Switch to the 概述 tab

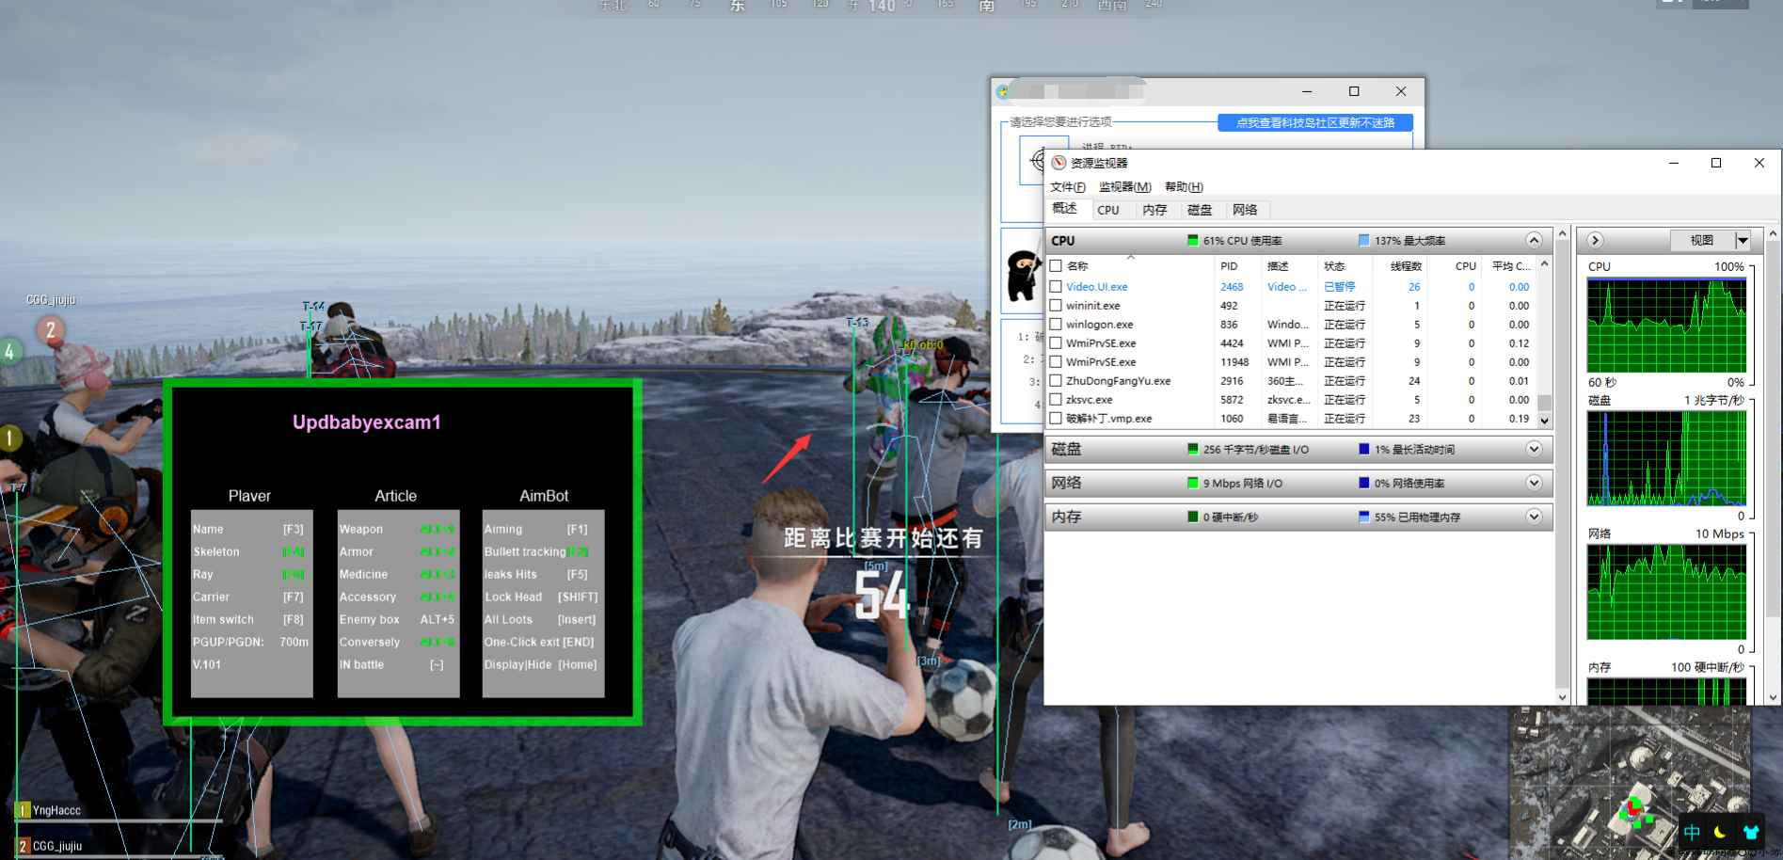point(1065,209)
